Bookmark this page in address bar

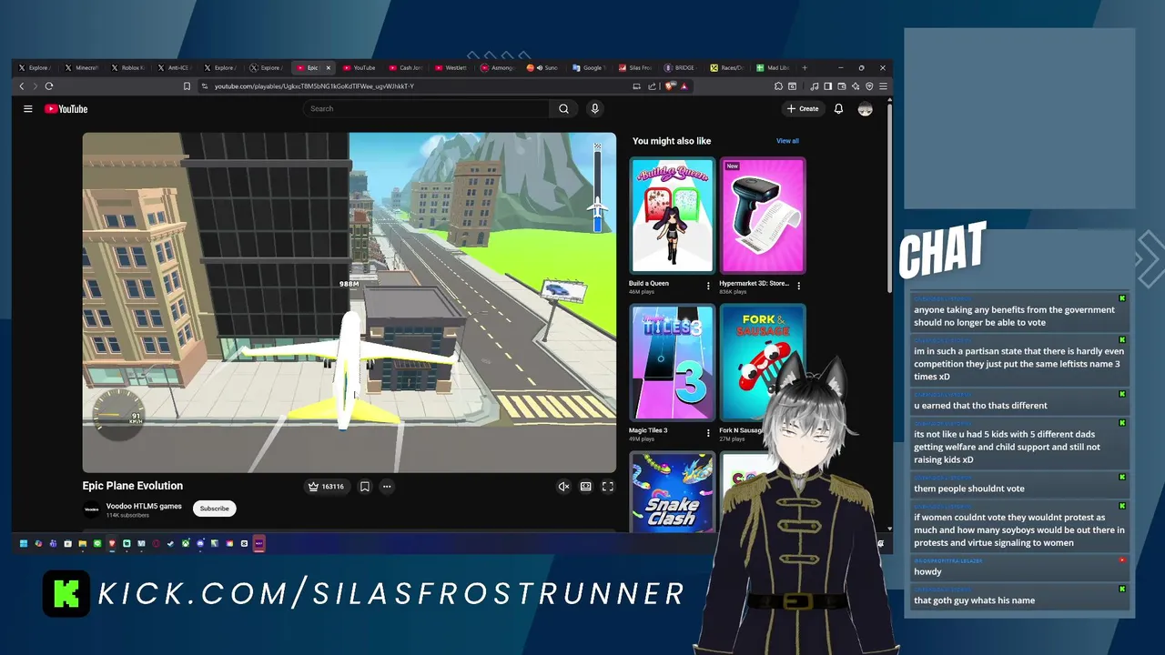(187, 86)
